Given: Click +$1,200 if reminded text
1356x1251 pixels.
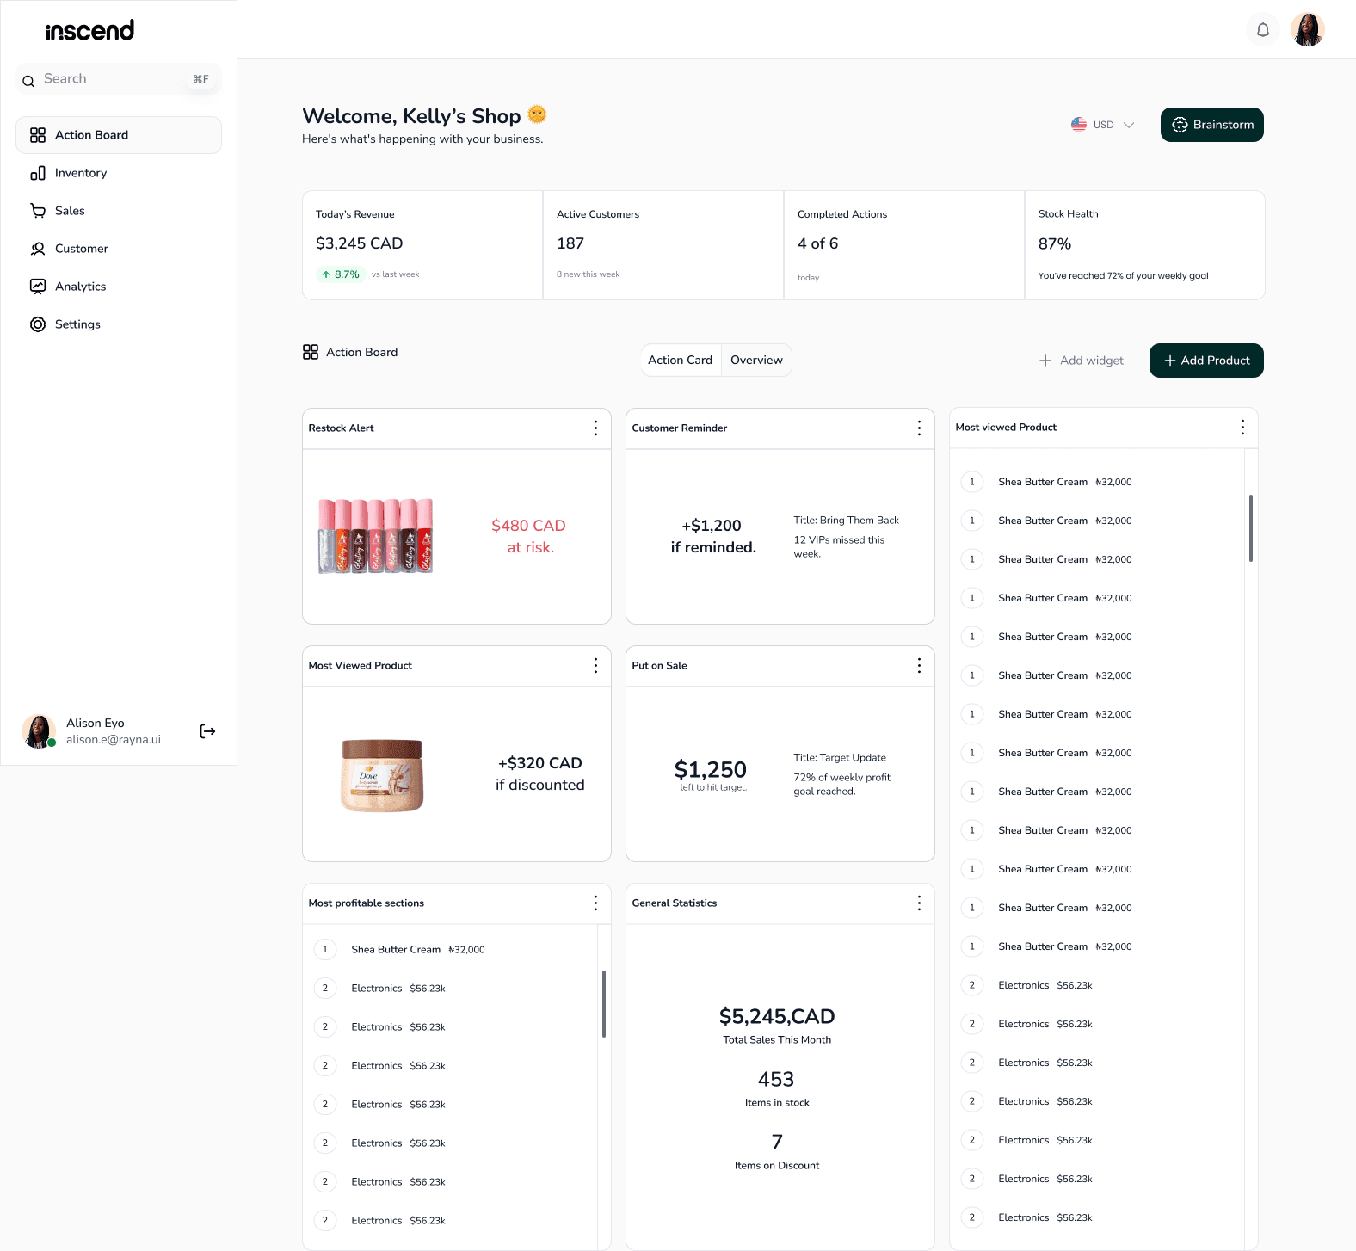Looking at the screenshot, I should 713,536.
